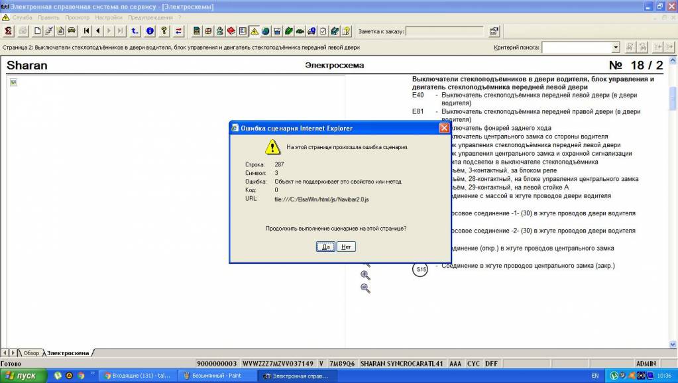
Task: Close the Internet Explorer script error dialog
Action: pyautogui.click(x=444, y=128)
